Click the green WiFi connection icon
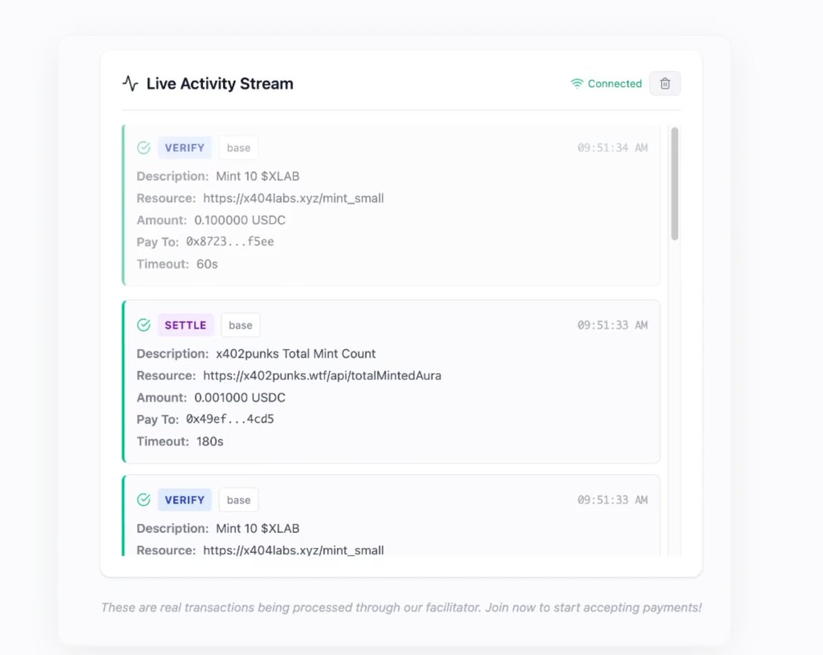The width and height of the screenshot is (823, 655). 576,83
